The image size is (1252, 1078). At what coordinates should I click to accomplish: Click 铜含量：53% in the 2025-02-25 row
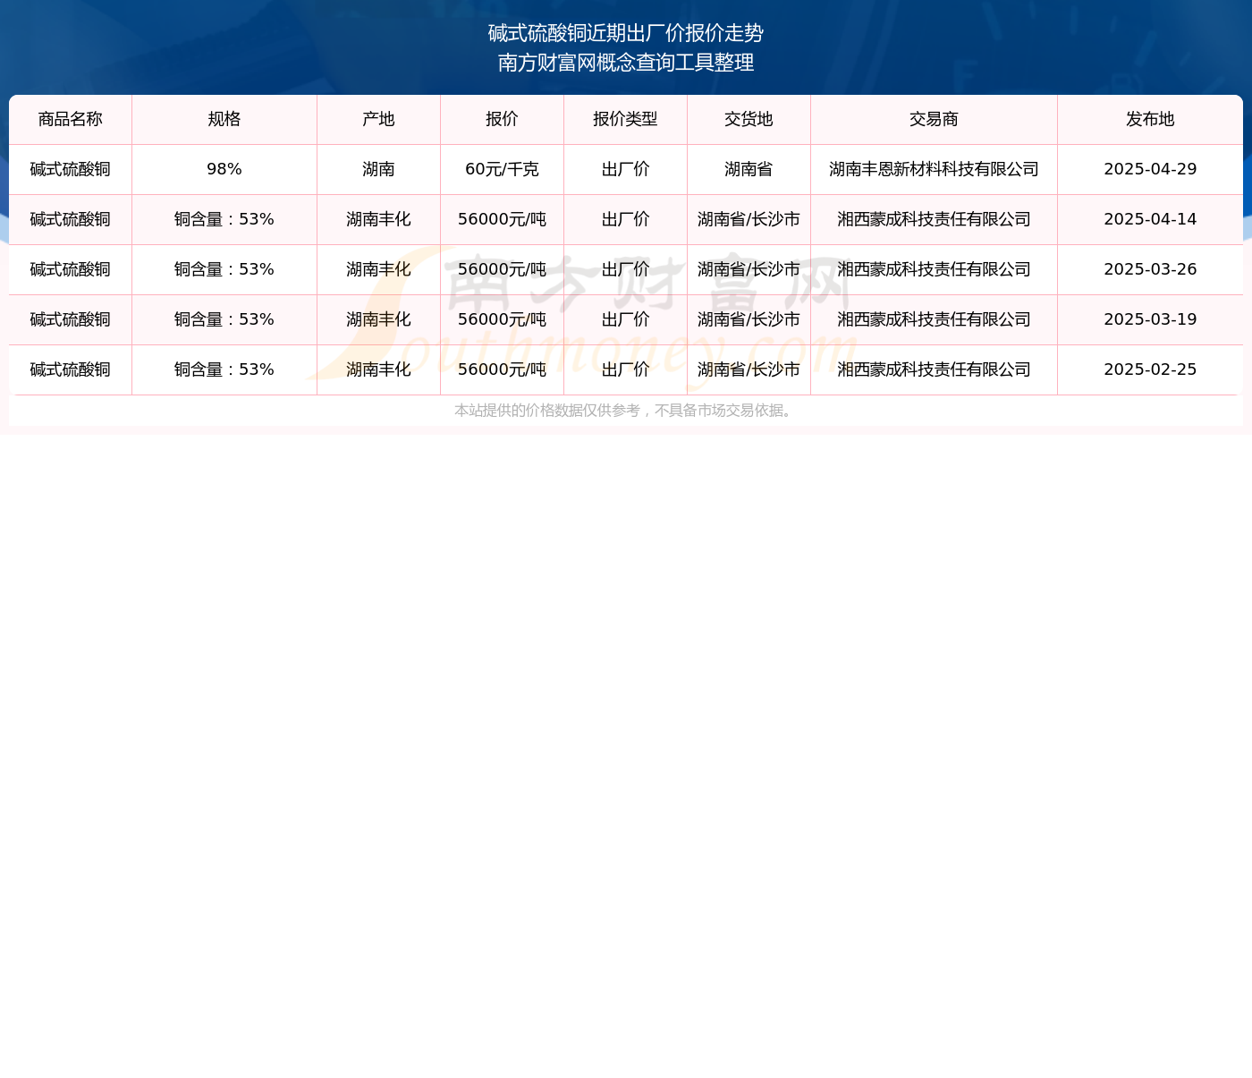[x=224, y=369]
